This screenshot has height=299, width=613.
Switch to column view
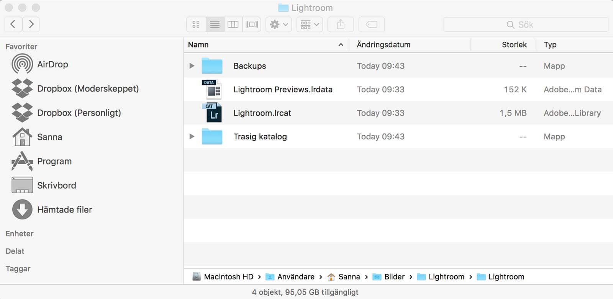pos(233,25)
